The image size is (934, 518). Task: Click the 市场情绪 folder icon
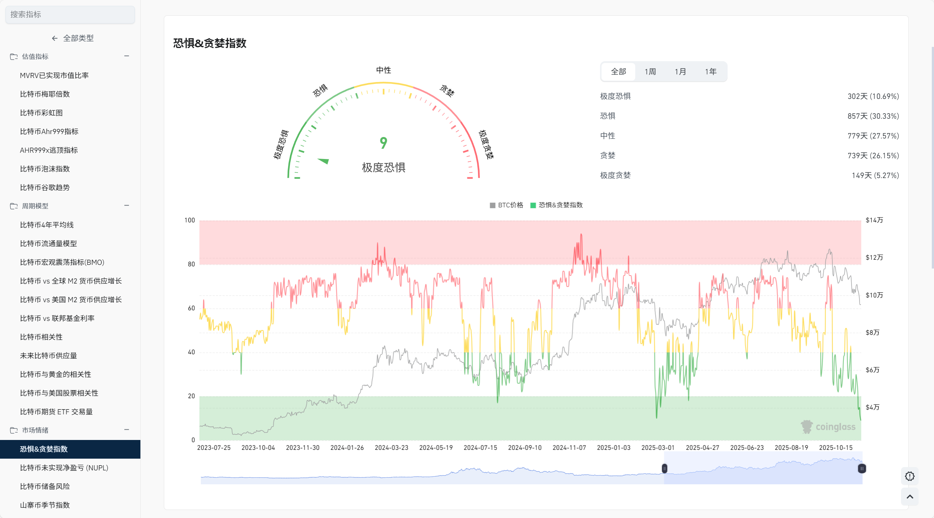[x=14, y=430]
